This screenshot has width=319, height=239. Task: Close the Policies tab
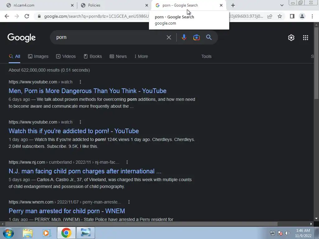147,6
